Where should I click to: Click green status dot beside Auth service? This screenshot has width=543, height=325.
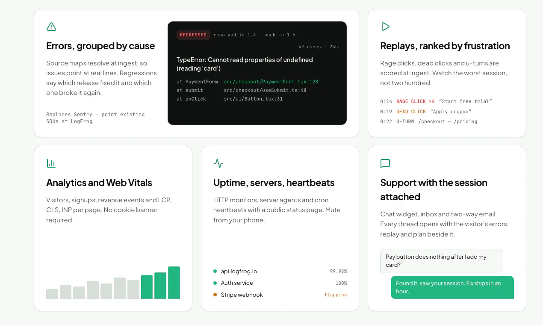coord(215,283)
